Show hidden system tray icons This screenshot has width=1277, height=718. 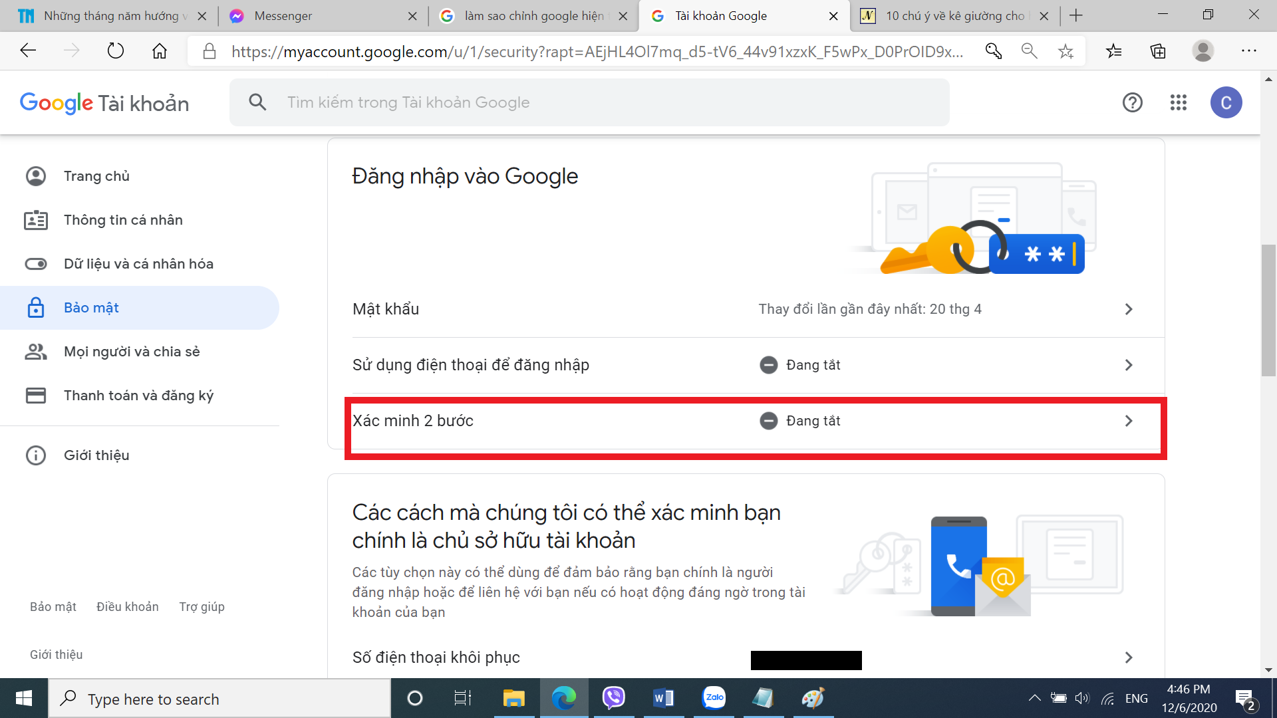click(x=1034, y=698)
